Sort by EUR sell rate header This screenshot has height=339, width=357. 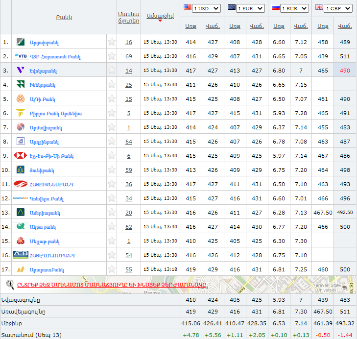(257, 26)
